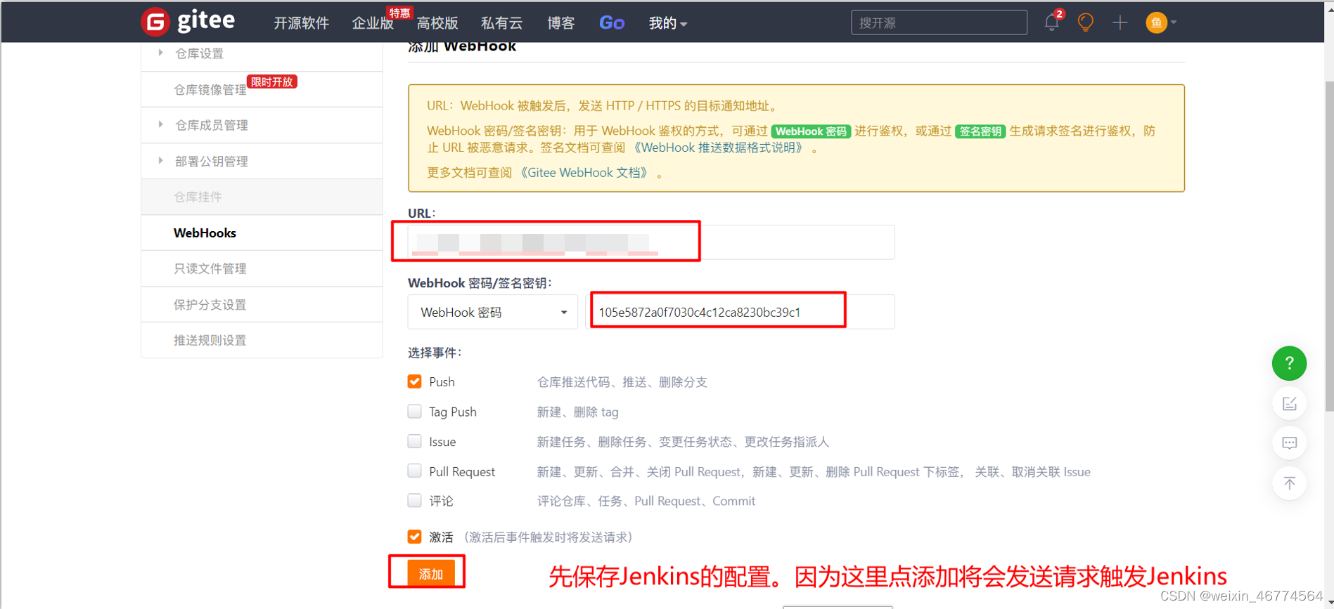Viewport: 1334px width, 609px height.
Task: Click the URL input field
Action: pyautogui.click(x=651, y=242)
